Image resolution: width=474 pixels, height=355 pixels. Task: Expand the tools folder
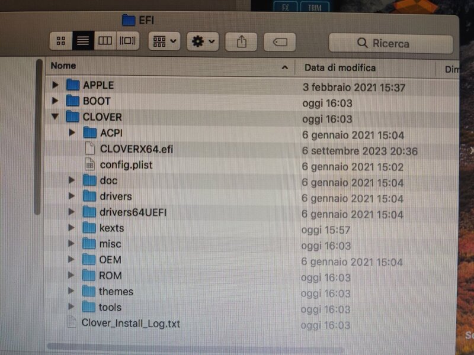(71, 306)
